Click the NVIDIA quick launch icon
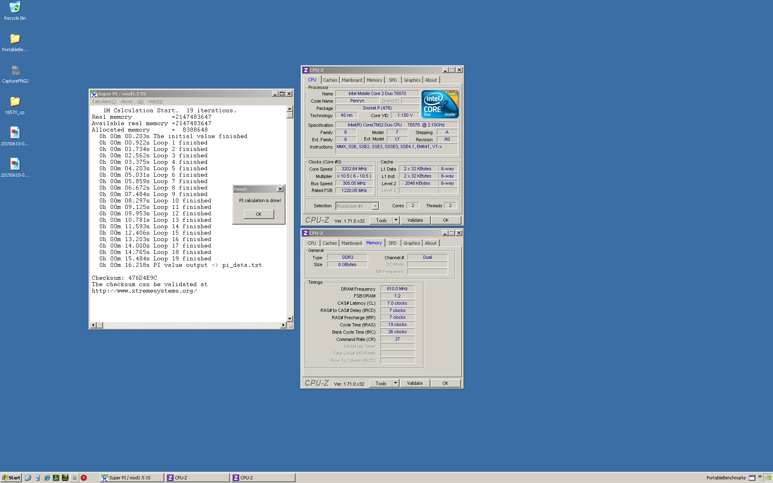 point(65,478)
